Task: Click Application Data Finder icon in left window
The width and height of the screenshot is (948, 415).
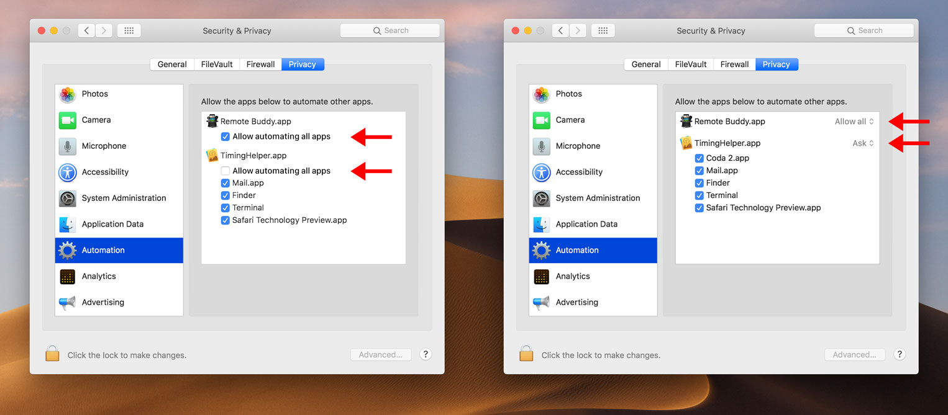Action: (68, 225)
